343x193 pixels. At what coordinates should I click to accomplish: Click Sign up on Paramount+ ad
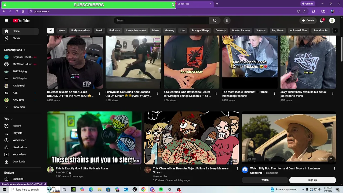point(312,180)
